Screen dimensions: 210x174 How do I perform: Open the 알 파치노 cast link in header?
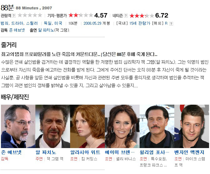point(46,30)
